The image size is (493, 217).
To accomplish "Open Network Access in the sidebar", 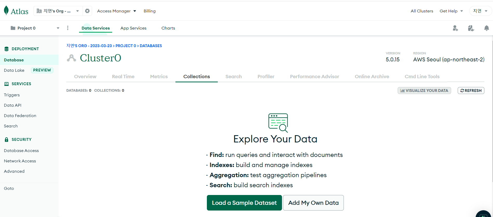I will [20, 161].
